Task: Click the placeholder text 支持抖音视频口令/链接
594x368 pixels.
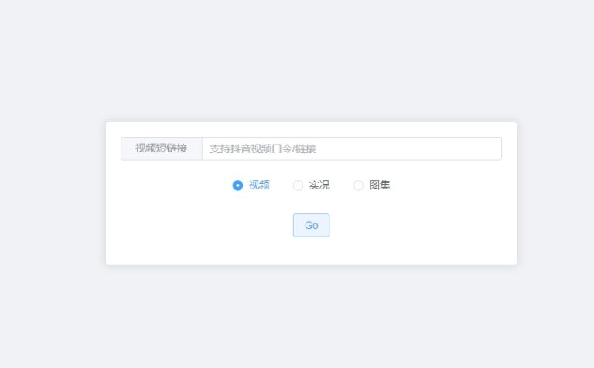Action: (263, 148)
